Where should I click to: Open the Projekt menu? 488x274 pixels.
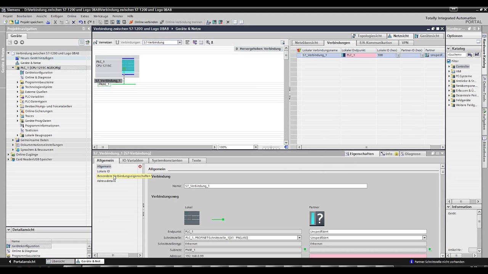coord(8,16)
